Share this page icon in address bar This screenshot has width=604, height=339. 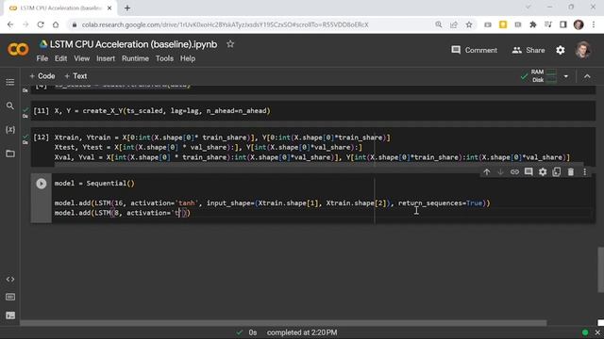click(453, 24)
